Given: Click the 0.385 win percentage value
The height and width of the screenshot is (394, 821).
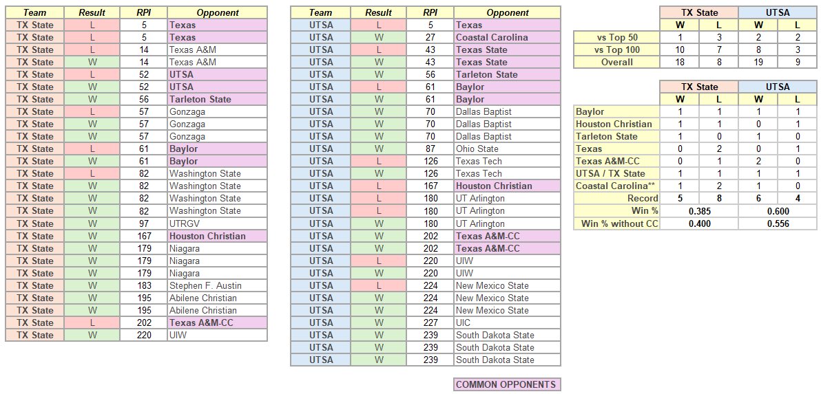Looking at the screenshot, I should pyautogui.click(x=700, y=212).
